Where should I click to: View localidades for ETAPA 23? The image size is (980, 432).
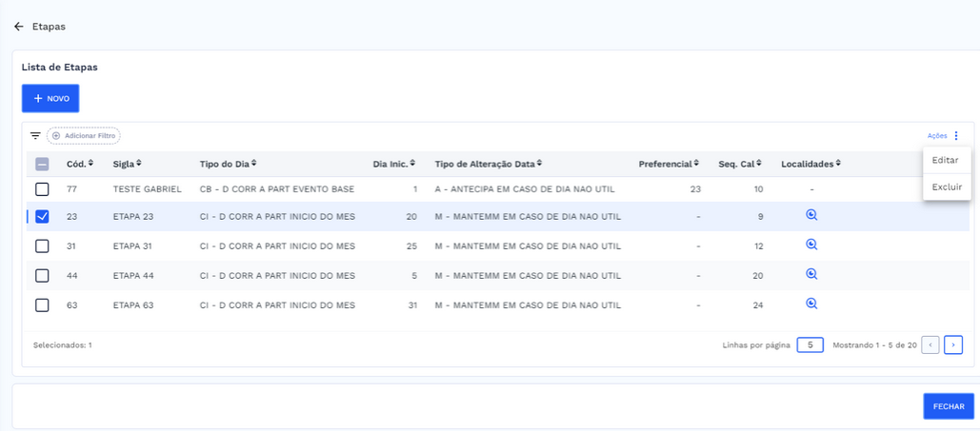(811, 216)
